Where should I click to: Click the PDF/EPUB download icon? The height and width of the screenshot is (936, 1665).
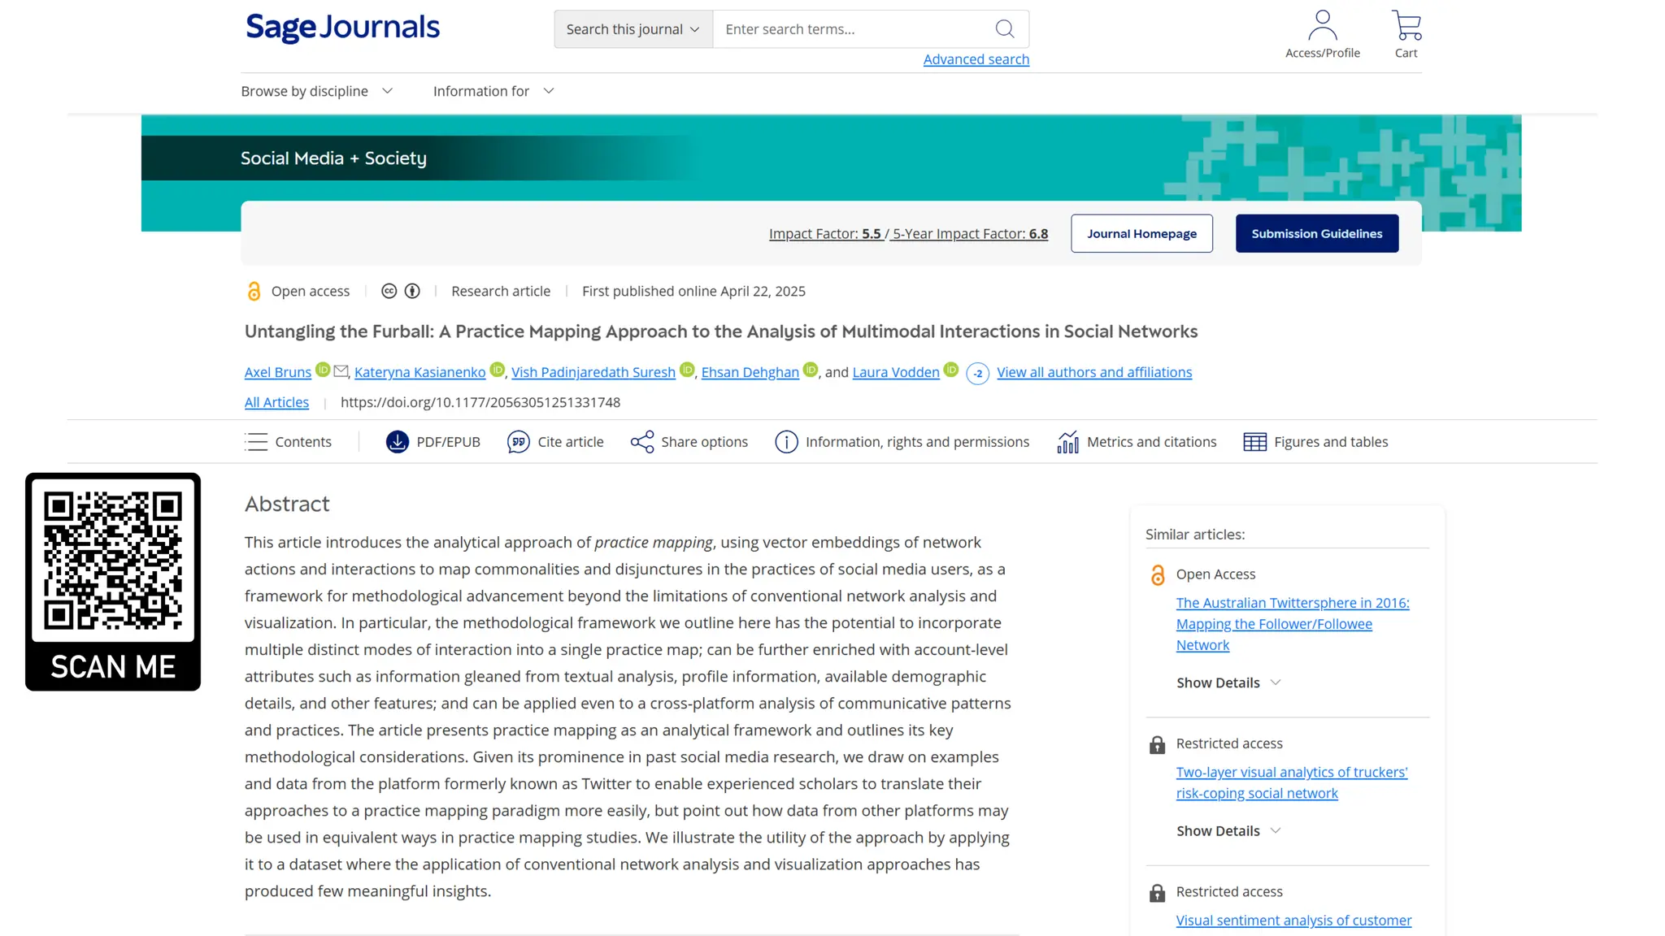click(x=397, y=442)
